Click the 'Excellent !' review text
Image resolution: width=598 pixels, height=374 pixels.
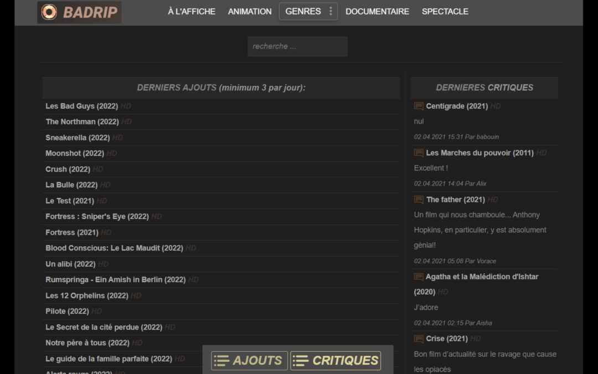point(431,168)
